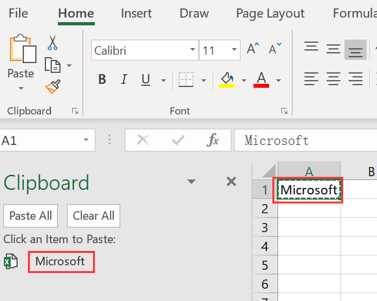The image size is (377, 301).
Task: Click the Insert Function fx icon
Action: point(213,140)
